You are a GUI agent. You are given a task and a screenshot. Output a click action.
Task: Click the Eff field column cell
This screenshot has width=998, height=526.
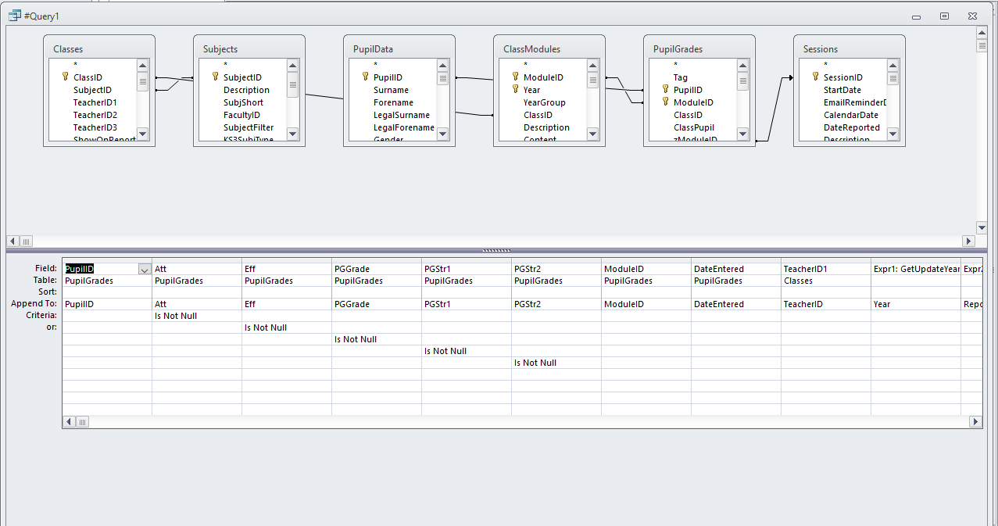pos(287,269)
